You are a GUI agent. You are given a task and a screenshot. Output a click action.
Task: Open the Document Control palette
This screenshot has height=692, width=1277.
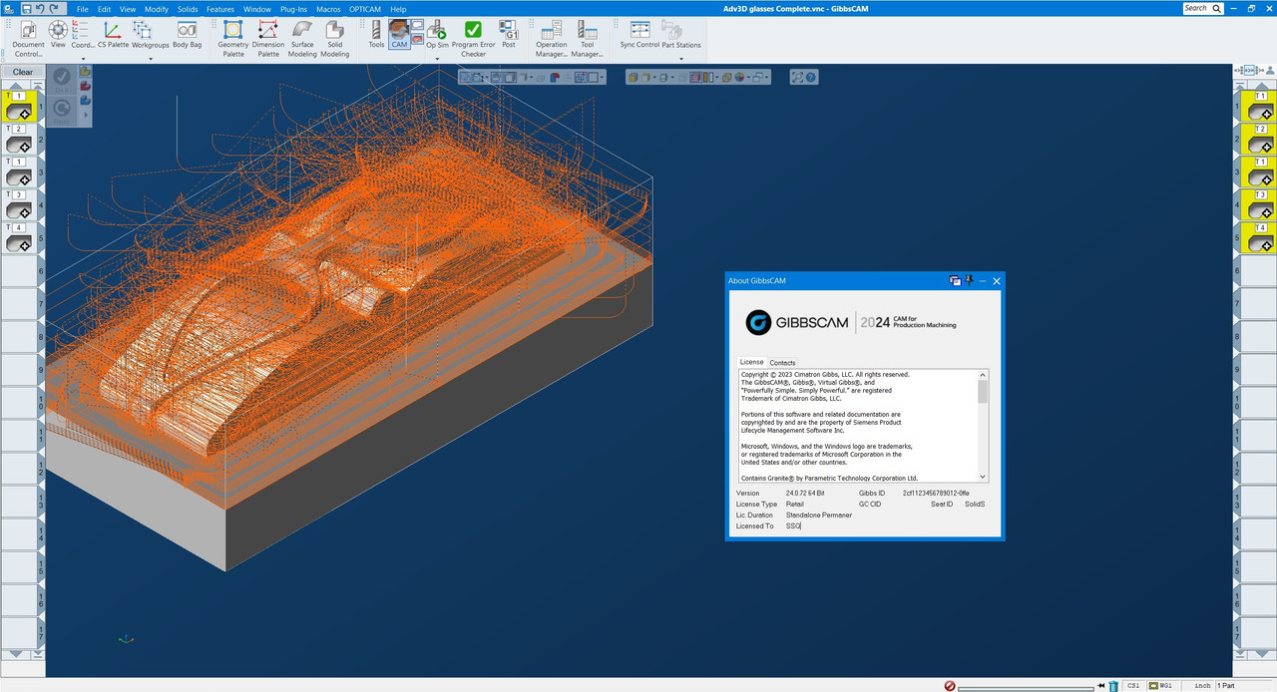tap(28, 39)
